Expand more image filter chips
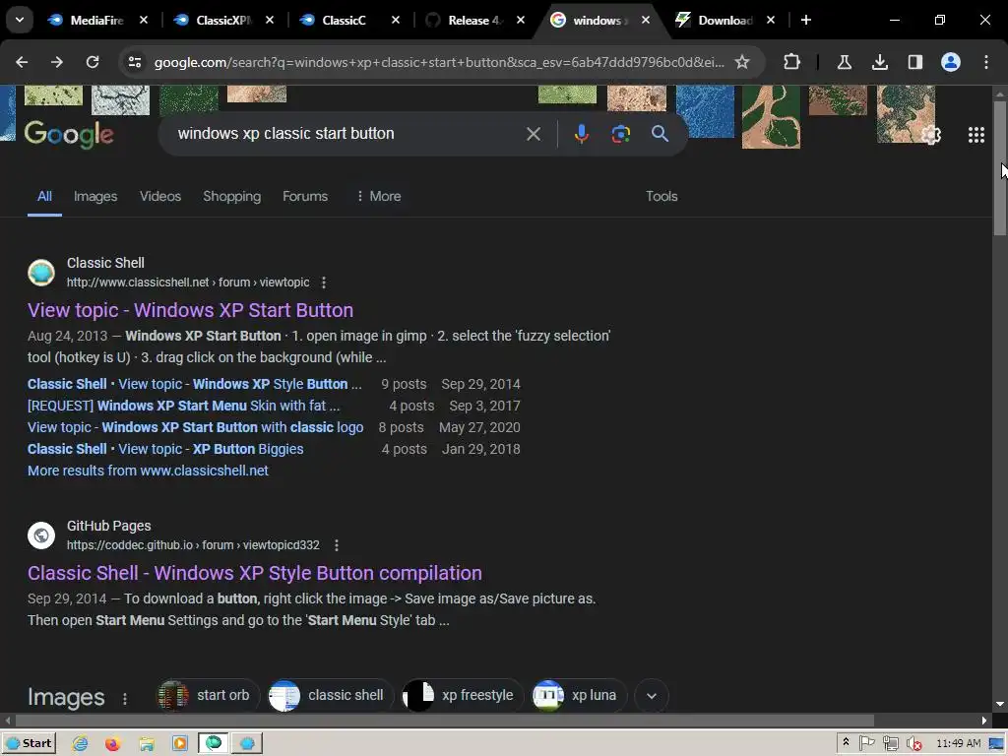 click(x=652, y=696)
